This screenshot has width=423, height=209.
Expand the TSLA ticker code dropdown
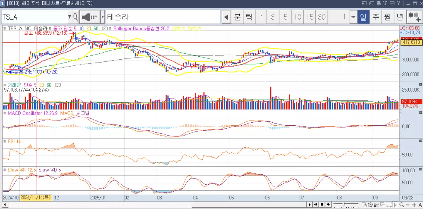tap(70, 17)
